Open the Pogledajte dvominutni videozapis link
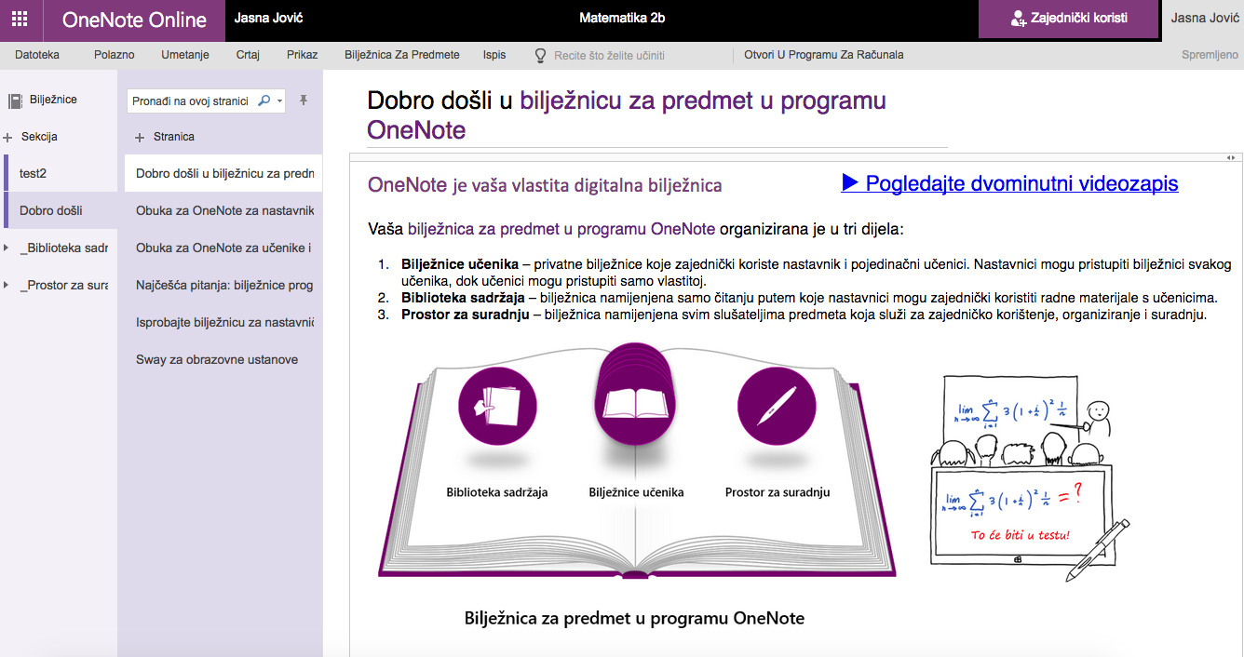 coord(1009,183)
